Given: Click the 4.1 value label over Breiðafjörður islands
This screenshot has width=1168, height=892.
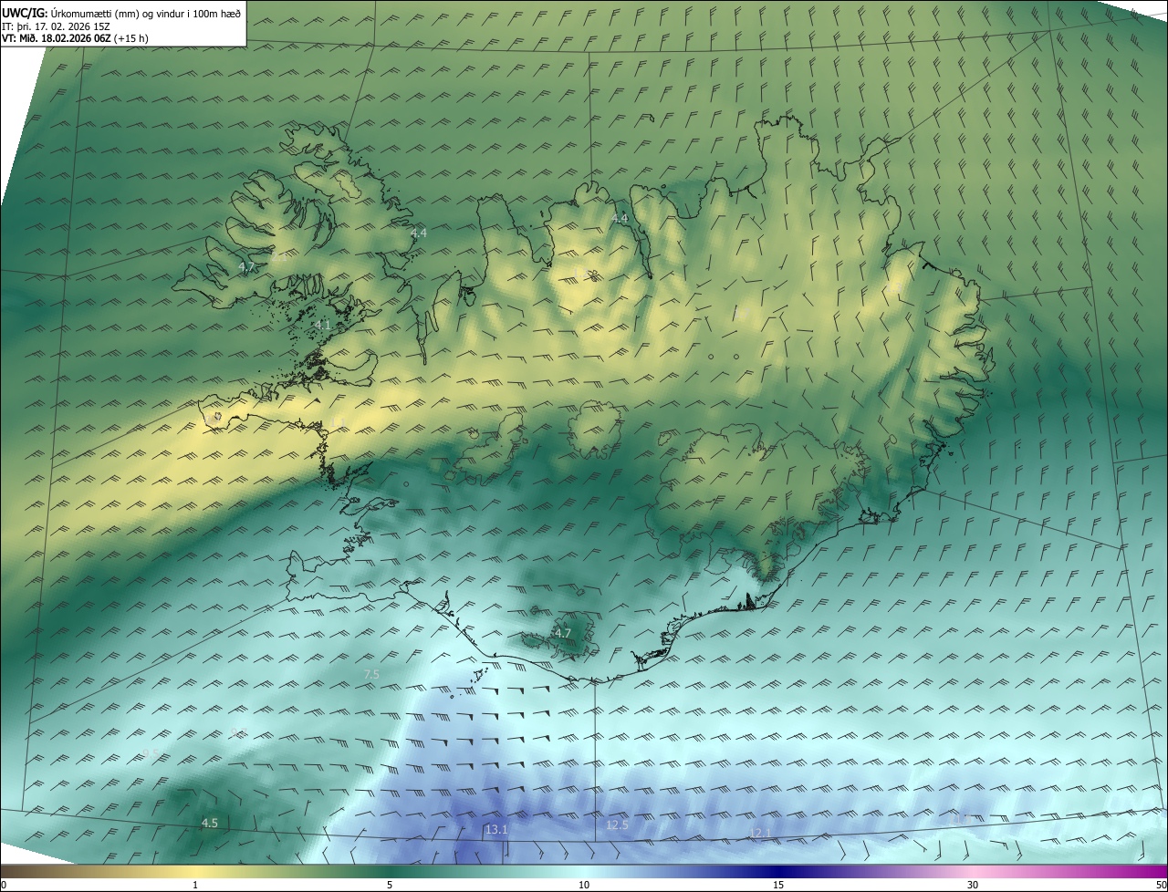Looking at the screenshot, I should 322,325.
